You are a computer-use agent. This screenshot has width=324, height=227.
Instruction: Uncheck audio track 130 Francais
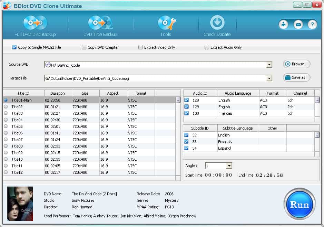(x=186, y=113)
